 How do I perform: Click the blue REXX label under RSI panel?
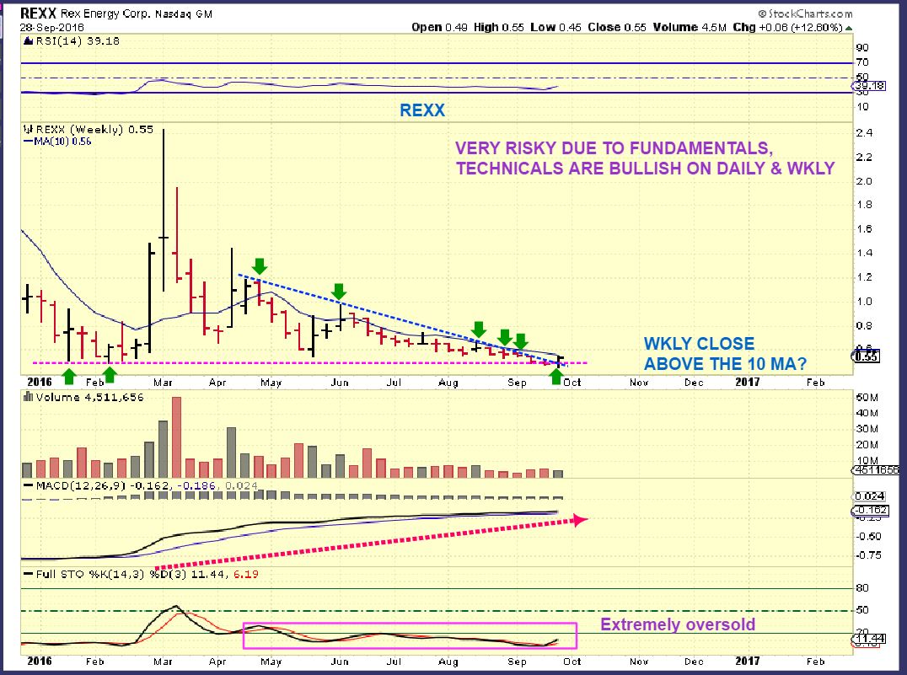422,110
